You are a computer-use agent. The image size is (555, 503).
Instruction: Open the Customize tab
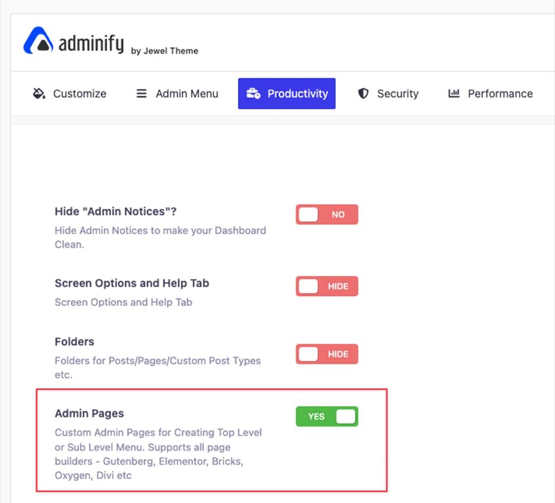point(70,94)
